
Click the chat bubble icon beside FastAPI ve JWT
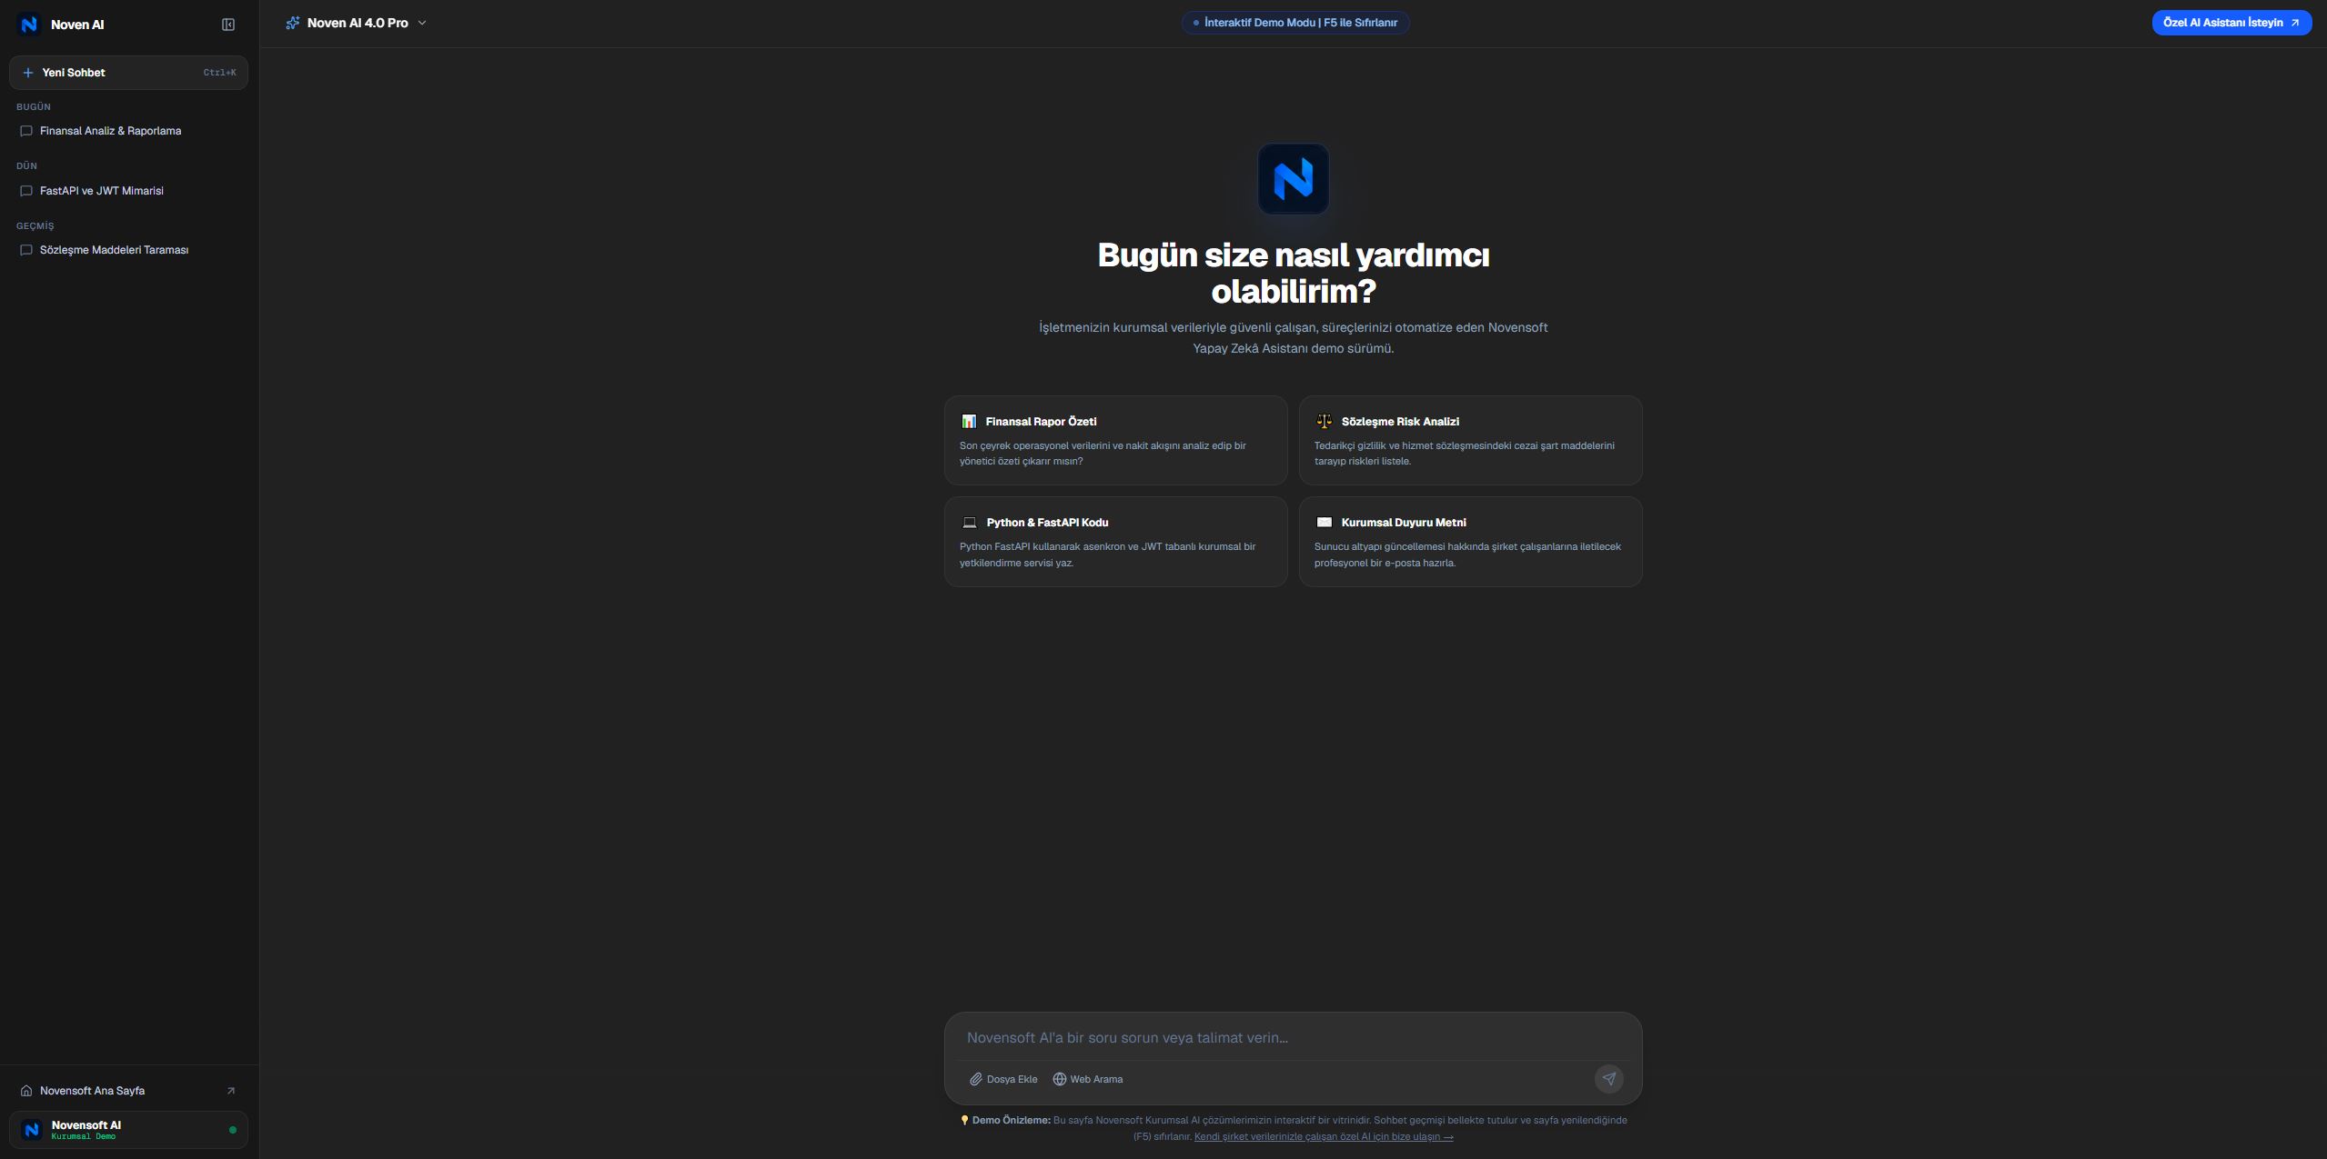pyautogui.click(x=26, y=191)
